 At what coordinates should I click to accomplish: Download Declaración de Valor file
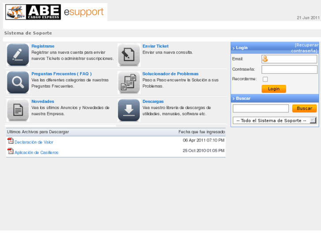click(34, 142)
